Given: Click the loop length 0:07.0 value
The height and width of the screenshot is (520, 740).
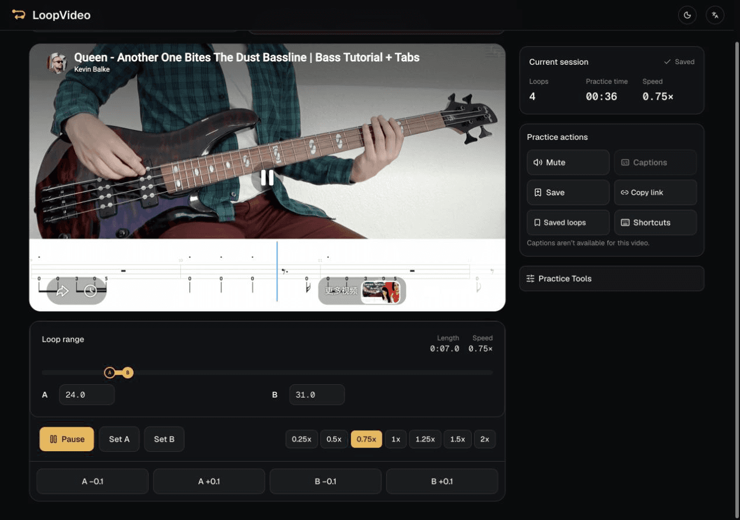Looking at the screenshot, I should (444, 349).
